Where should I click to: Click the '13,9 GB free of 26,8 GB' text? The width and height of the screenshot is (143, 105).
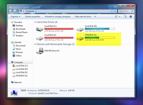click(94, 40)
